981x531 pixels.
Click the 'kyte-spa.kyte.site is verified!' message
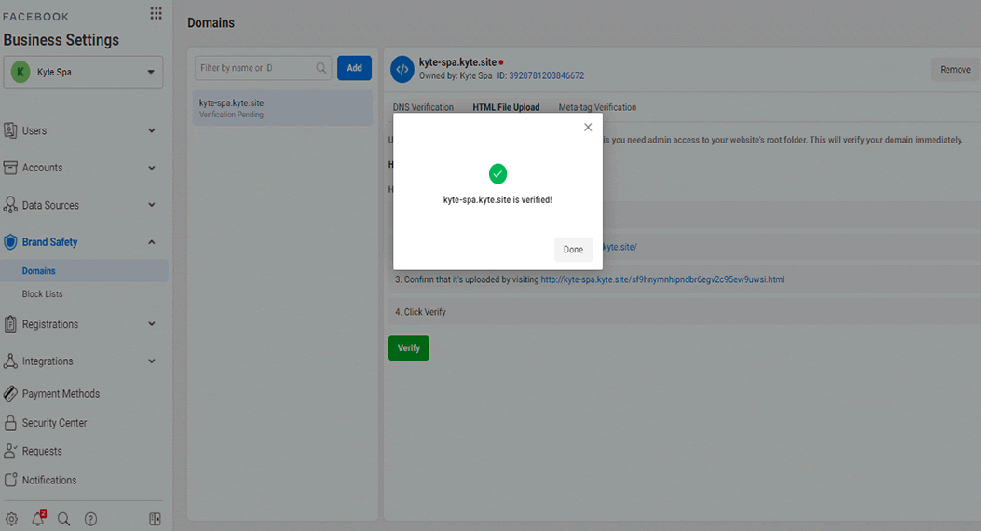[497, 200]
